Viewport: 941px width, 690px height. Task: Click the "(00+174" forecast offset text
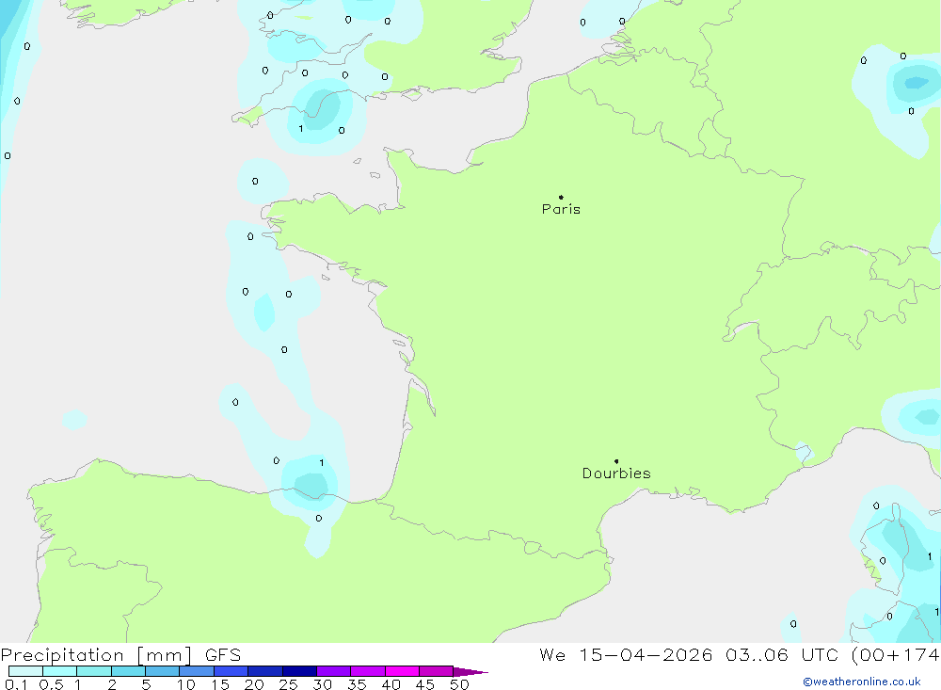896,655
